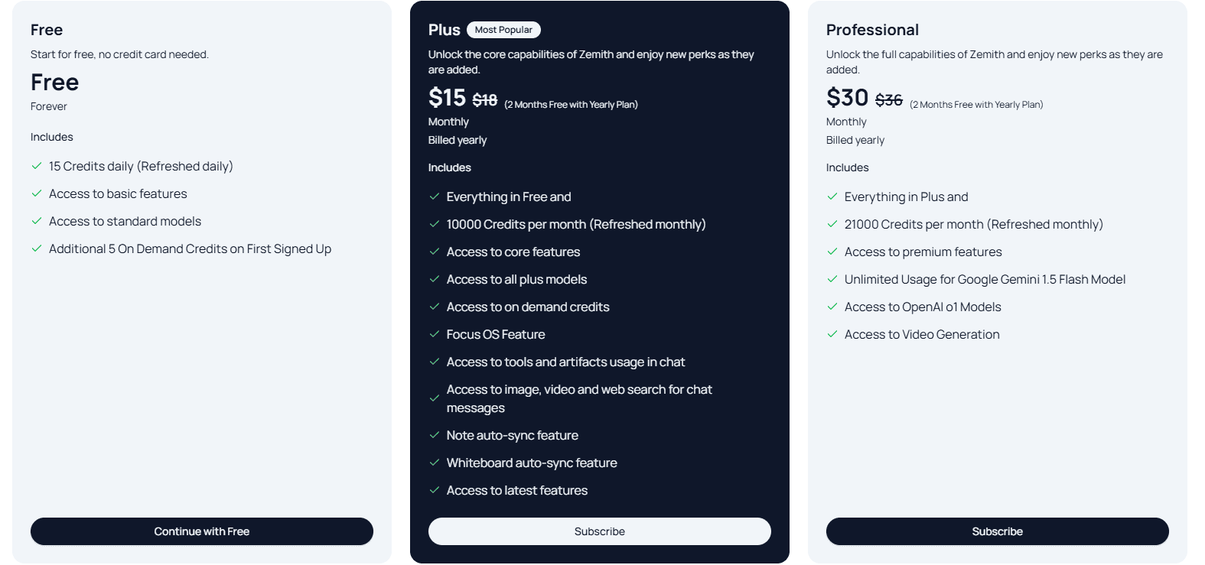Click checkmark next to Access to Video Generation
1205x565 pixels.
(x=832, y=334)
